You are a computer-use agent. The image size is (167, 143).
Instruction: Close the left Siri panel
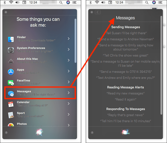pyautogui.click(x=6, y=12)
